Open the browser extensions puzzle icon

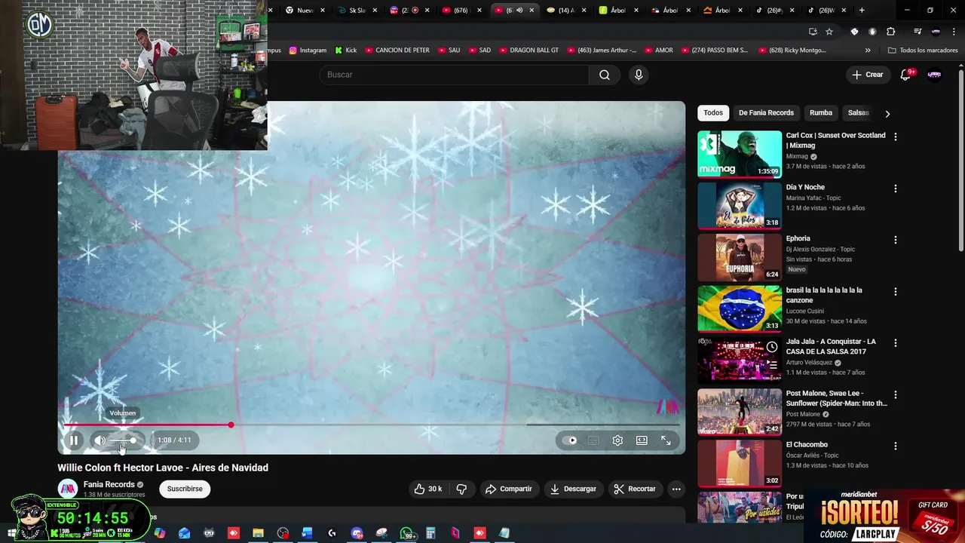[891, 32]
